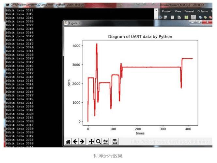Activate the Pan axes tool

91,142
